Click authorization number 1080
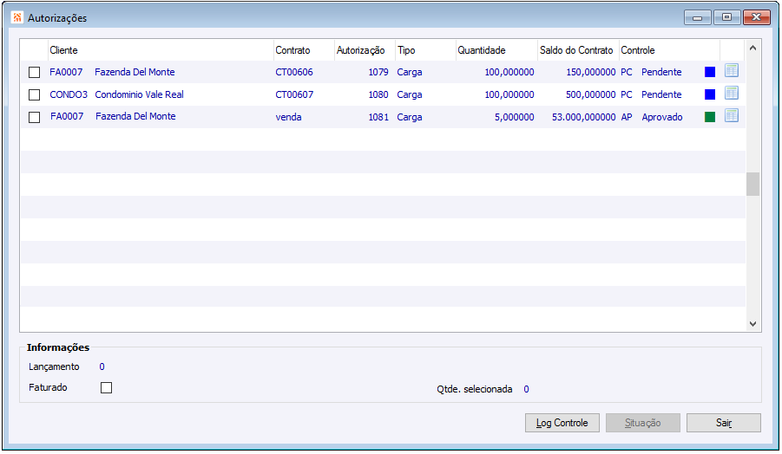The image size is (782, 454). 378,94
